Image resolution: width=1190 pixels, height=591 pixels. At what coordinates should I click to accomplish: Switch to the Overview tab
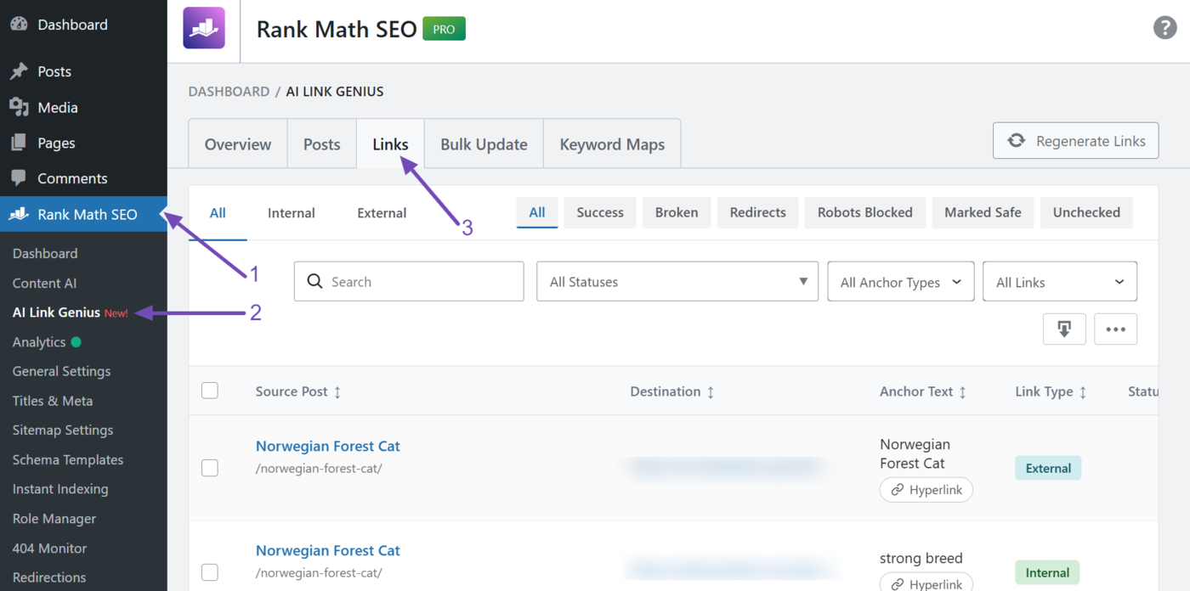pyautogui.click(x=238, y=144)
